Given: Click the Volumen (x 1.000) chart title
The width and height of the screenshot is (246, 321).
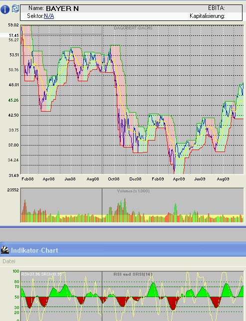Looking at the screenshot, I should [x=133, y=191].
